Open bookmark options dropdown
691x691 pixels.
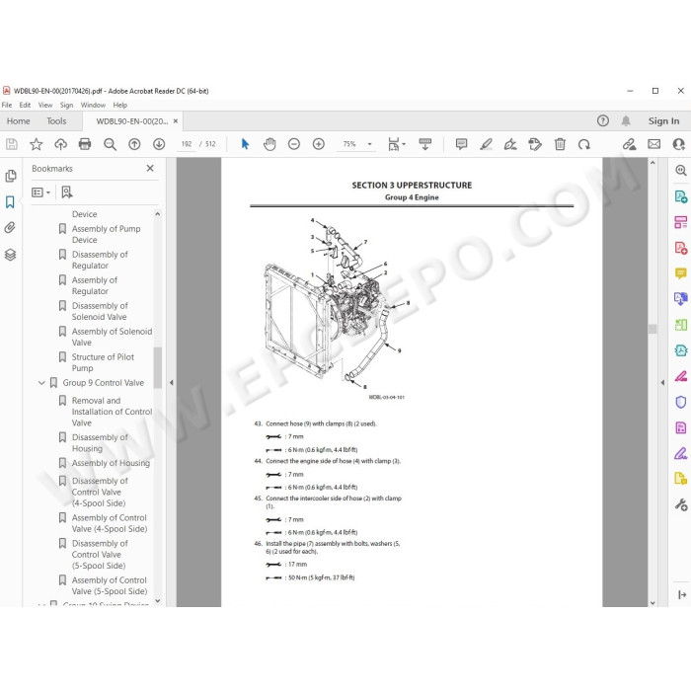coord(41,192)
